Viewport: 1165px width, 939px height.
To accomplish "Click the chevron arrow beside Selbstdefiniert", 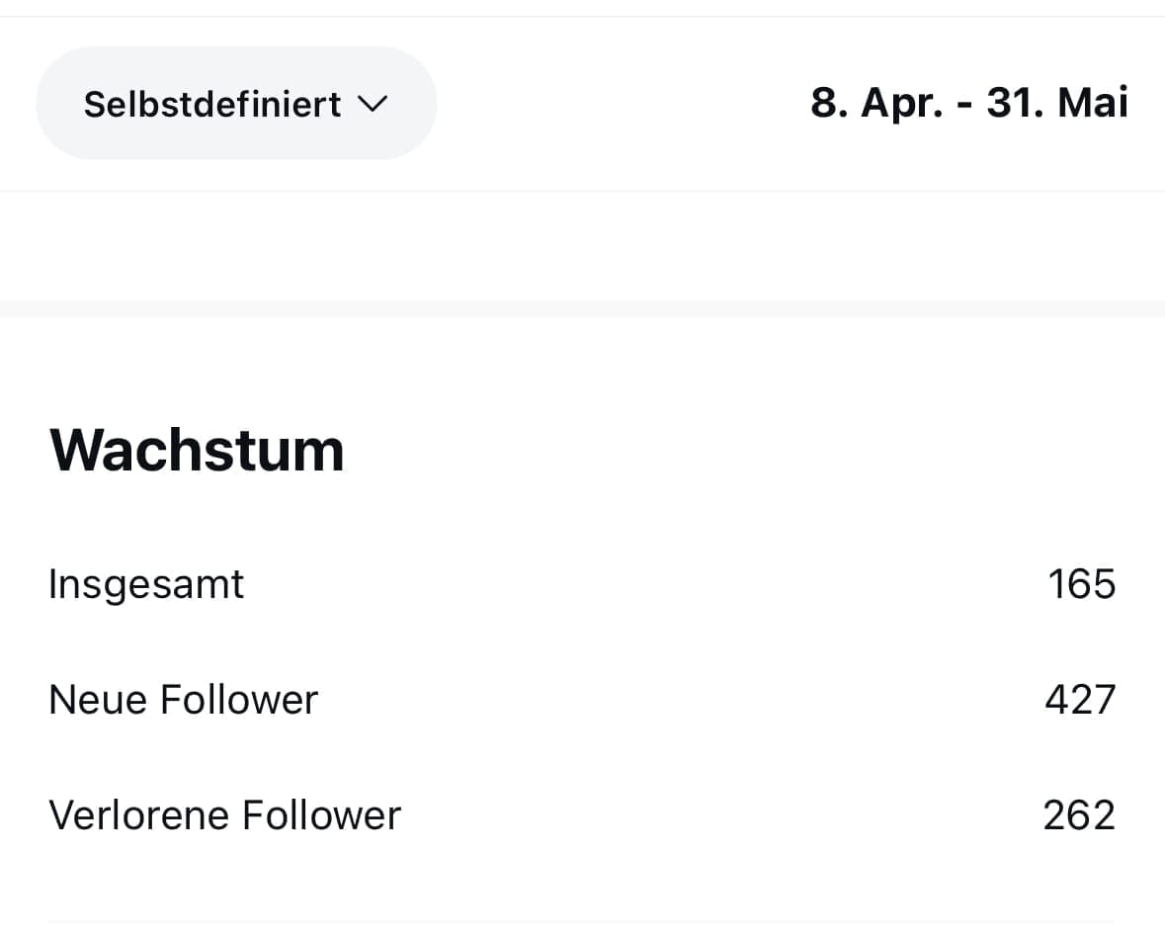I will pos(372,103).
